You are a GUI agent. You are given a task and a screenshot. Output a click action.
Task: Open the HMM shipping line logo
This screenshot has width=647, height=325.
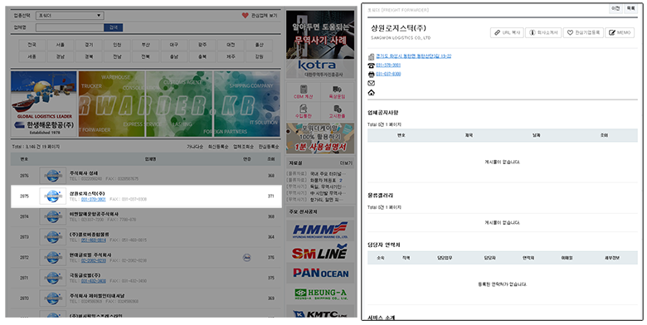click(x=320, y=230)
